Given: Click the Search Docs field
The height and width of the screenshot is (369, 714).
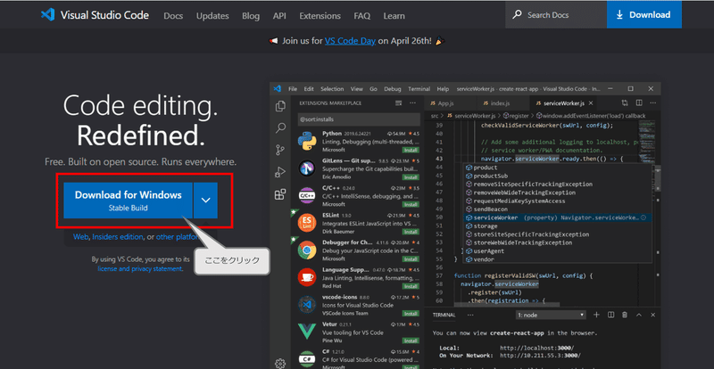Looking at the screenshot, I should click(555, 15).
